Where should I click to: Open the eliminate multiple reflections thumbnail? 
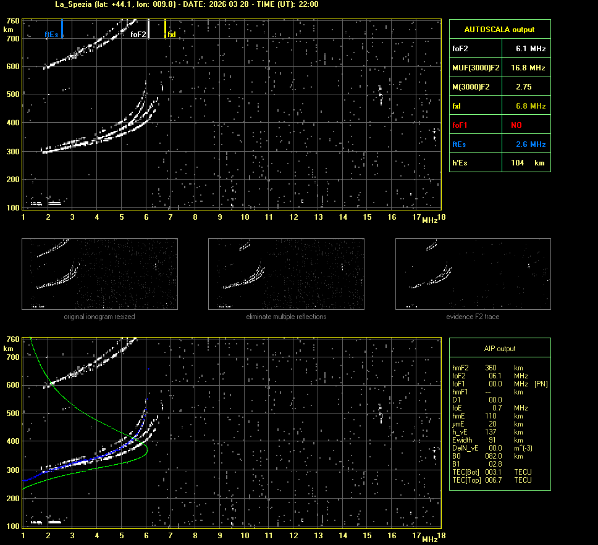[286, 274]
